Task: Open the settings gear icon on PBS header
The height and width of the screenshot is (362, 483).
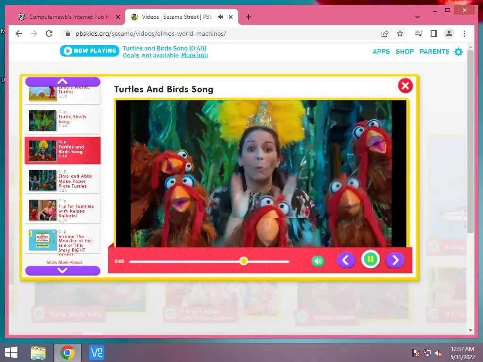Action: click(458, 52)
